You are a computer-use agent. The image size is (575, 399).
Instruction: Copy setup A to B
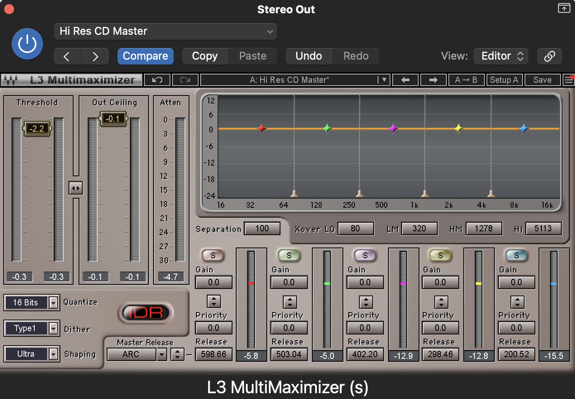pyautogui.click(x=466, y=80)
